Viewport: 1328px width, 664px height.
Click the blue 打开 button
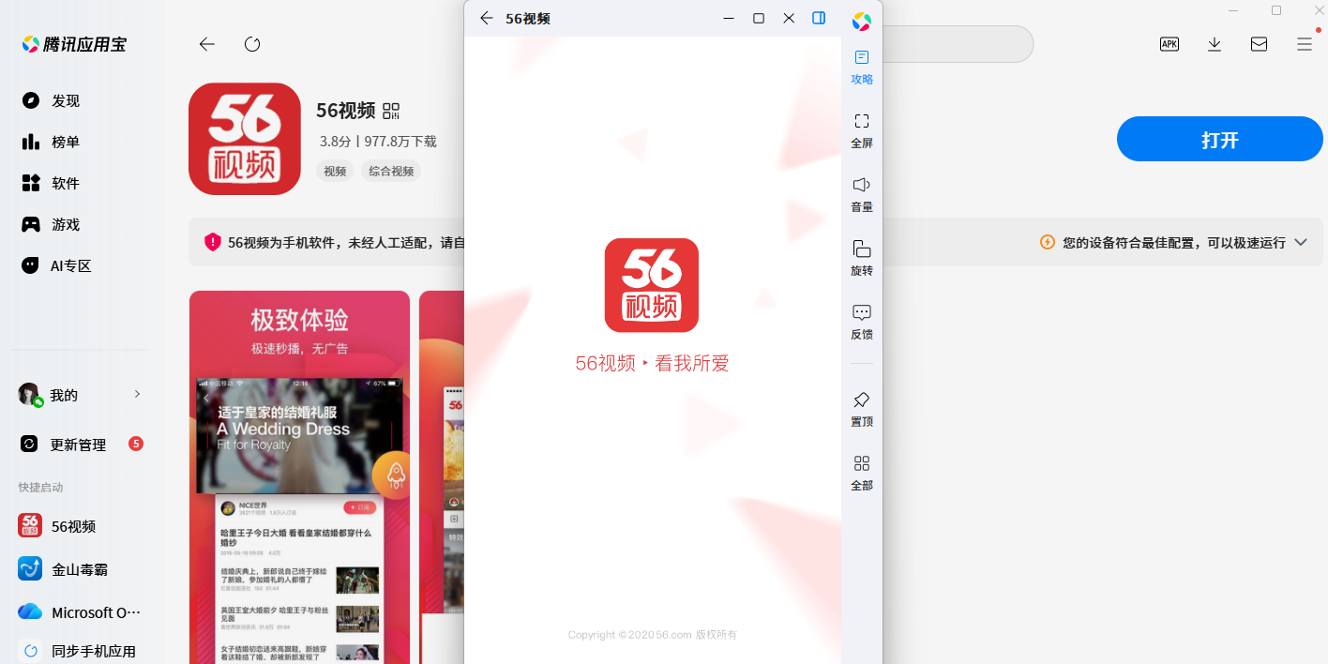(x=1220, y=140)
